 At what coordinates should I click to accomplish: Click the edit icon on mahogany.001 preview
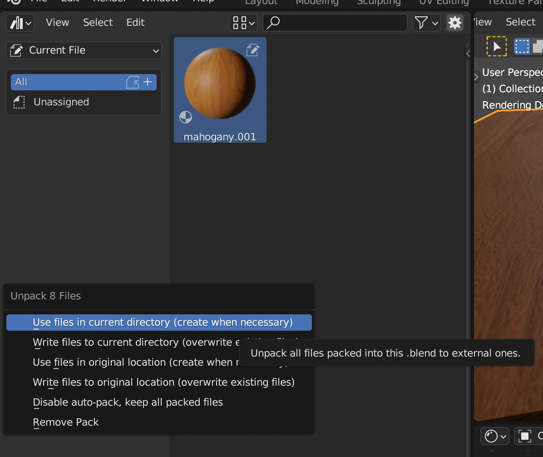252,50
